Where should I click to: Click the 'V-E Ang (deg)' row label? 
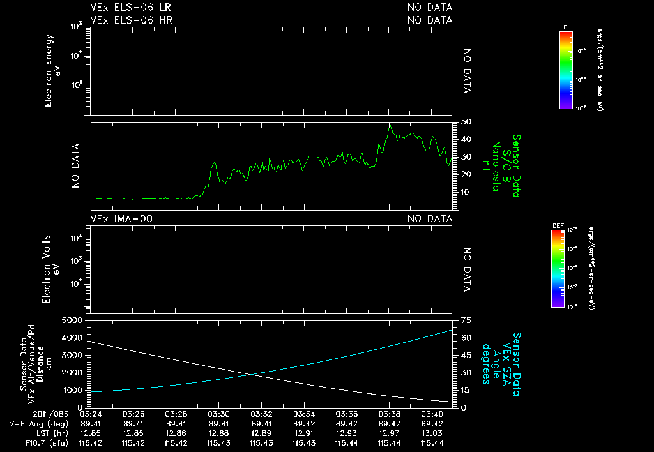pyautogui.click(x=39, y=424)
